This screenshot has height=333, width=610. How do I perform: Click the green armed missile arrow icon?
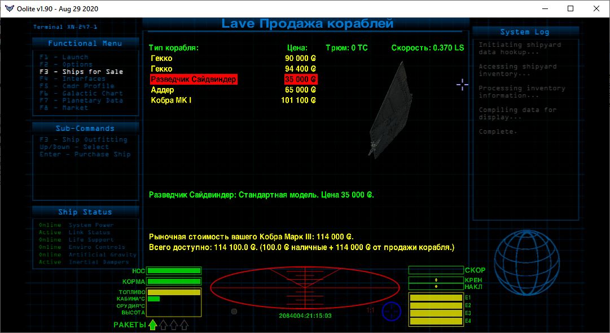point(152,325)
